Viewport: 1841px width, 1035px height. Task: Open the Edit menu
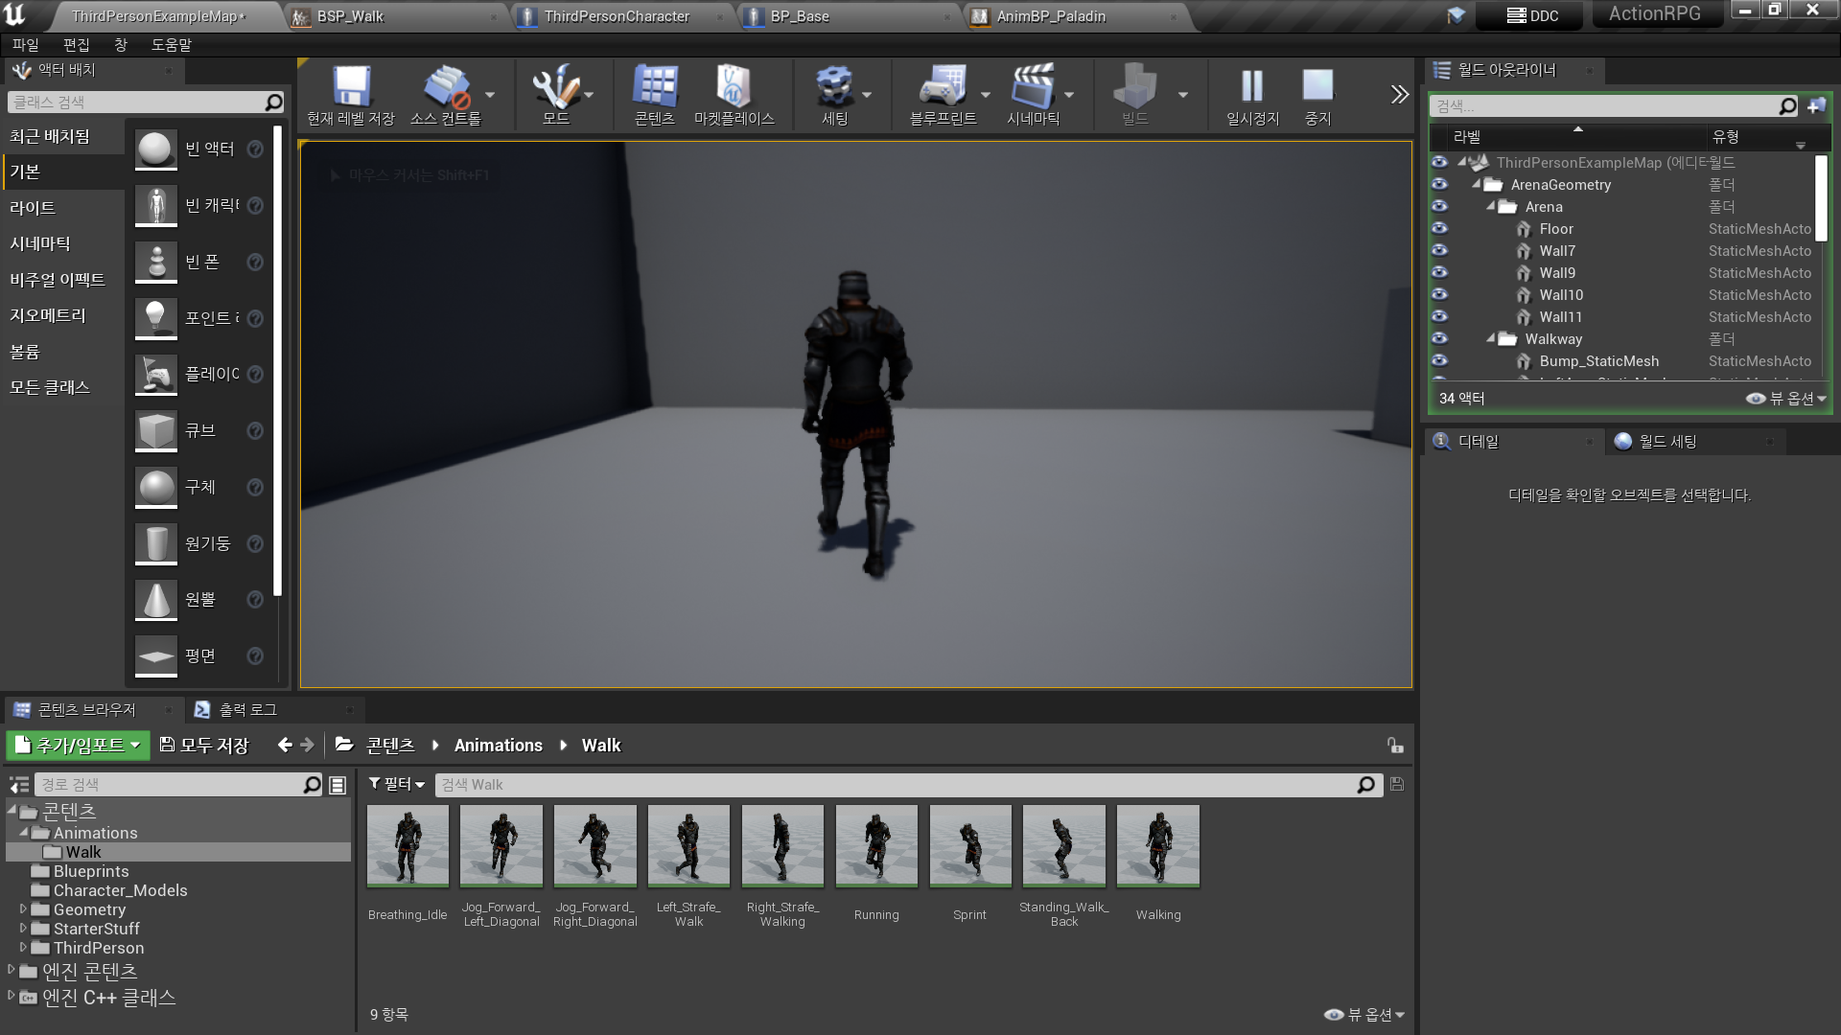coord(76,45)
